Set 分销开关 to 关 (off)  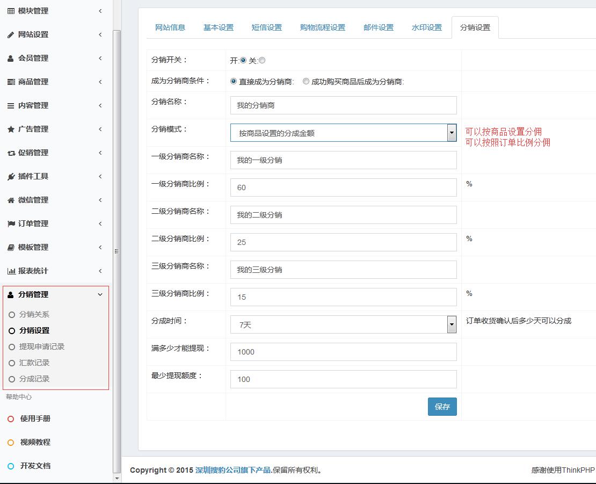coord(262,61)
